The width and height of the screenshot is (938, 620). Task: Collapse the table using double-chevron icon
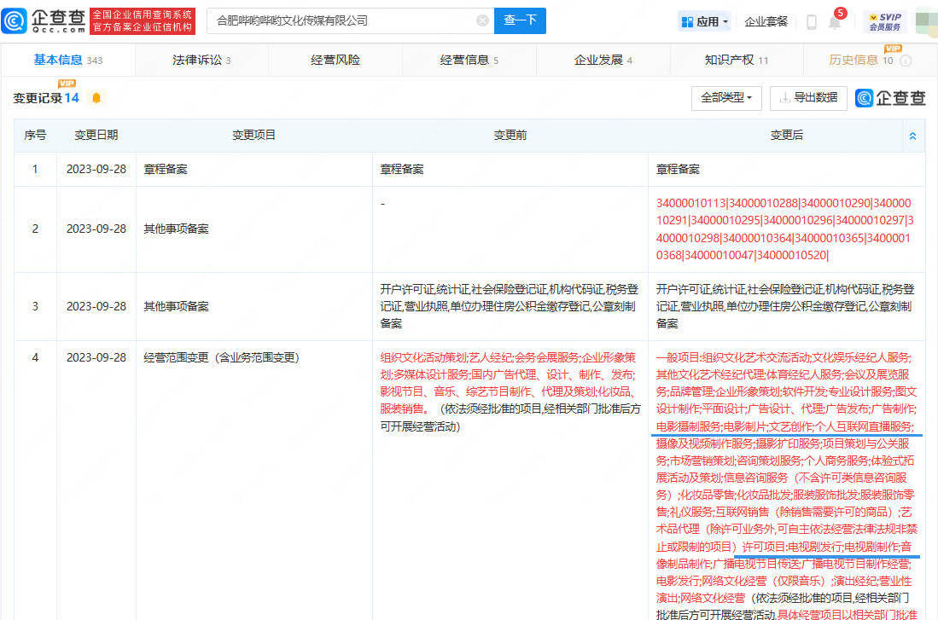point(912,136)
